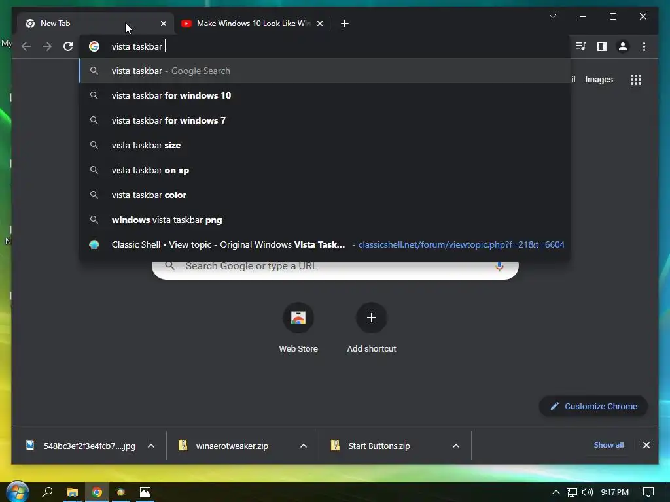The image size is (670, 502).
Task: Open a new tab with the plus button
Action: 345,24
